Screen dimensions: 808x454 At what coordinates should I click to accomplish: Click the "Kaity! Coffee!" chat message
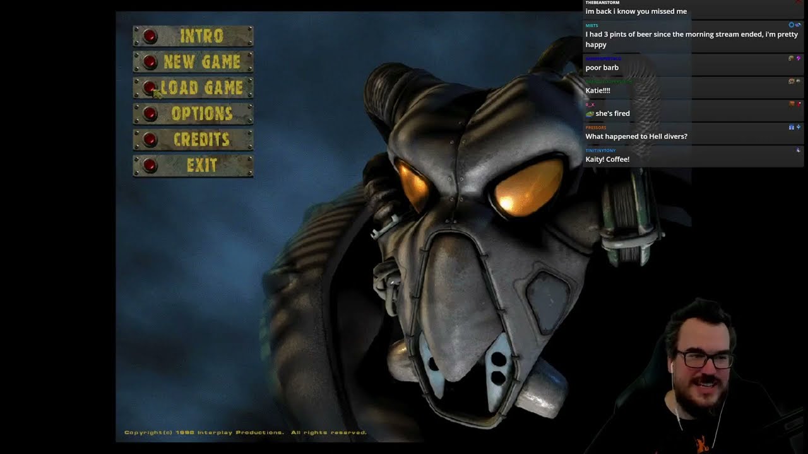click(607, 159)
